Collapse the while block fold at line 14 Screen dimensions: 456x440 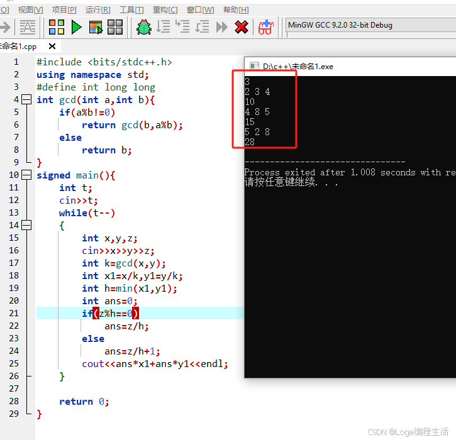tap(26, 225)
